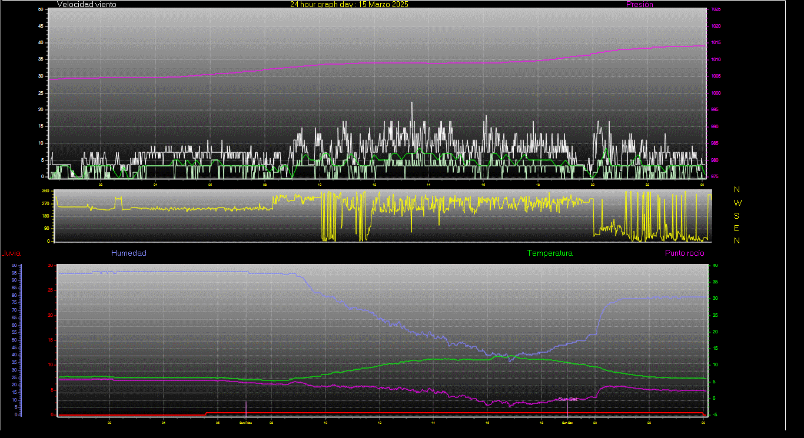The image size is (804, 438).
Task: Click the '975' pressure axis value
Action: pos(715,176)
